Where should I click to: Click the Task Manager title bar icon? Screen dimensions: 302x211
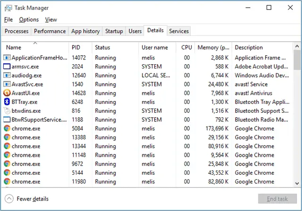click(8, 8)
